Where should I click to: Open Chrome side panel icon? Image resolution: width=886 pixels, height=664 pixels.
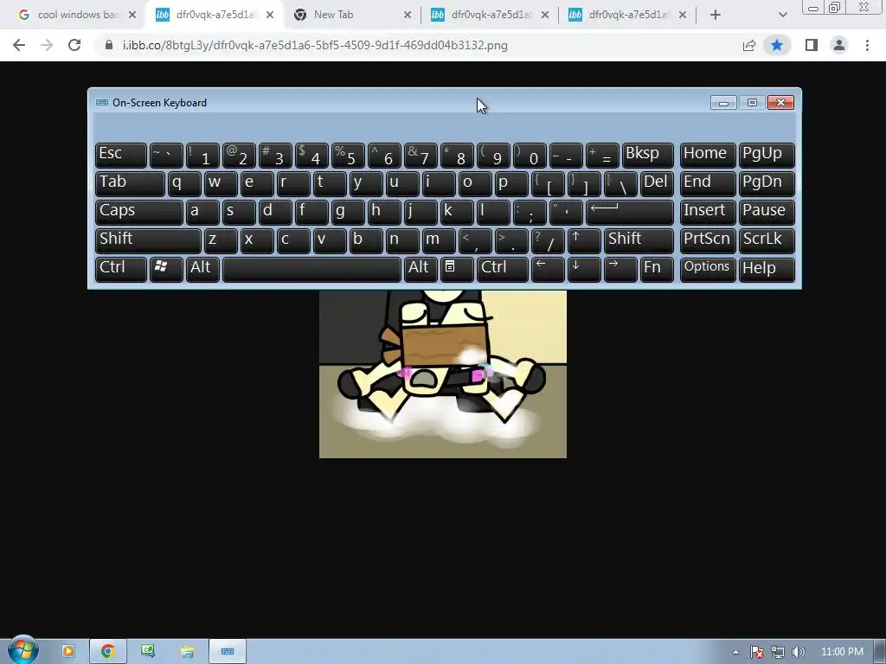812,45
